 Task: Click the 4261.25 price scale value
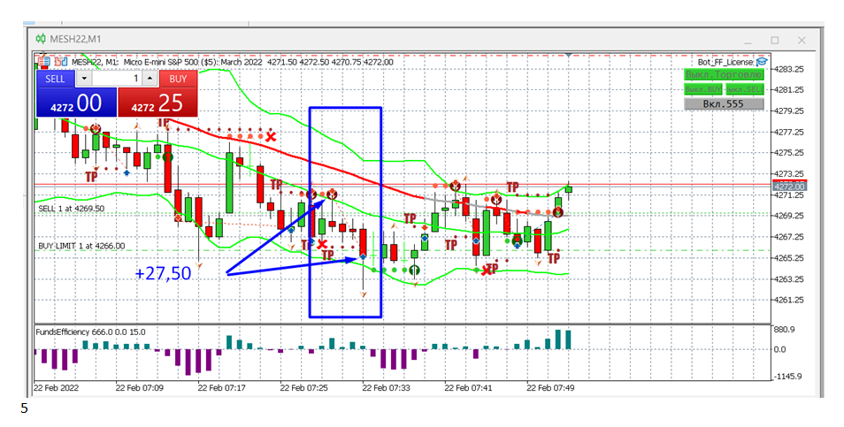click(788, 300)
